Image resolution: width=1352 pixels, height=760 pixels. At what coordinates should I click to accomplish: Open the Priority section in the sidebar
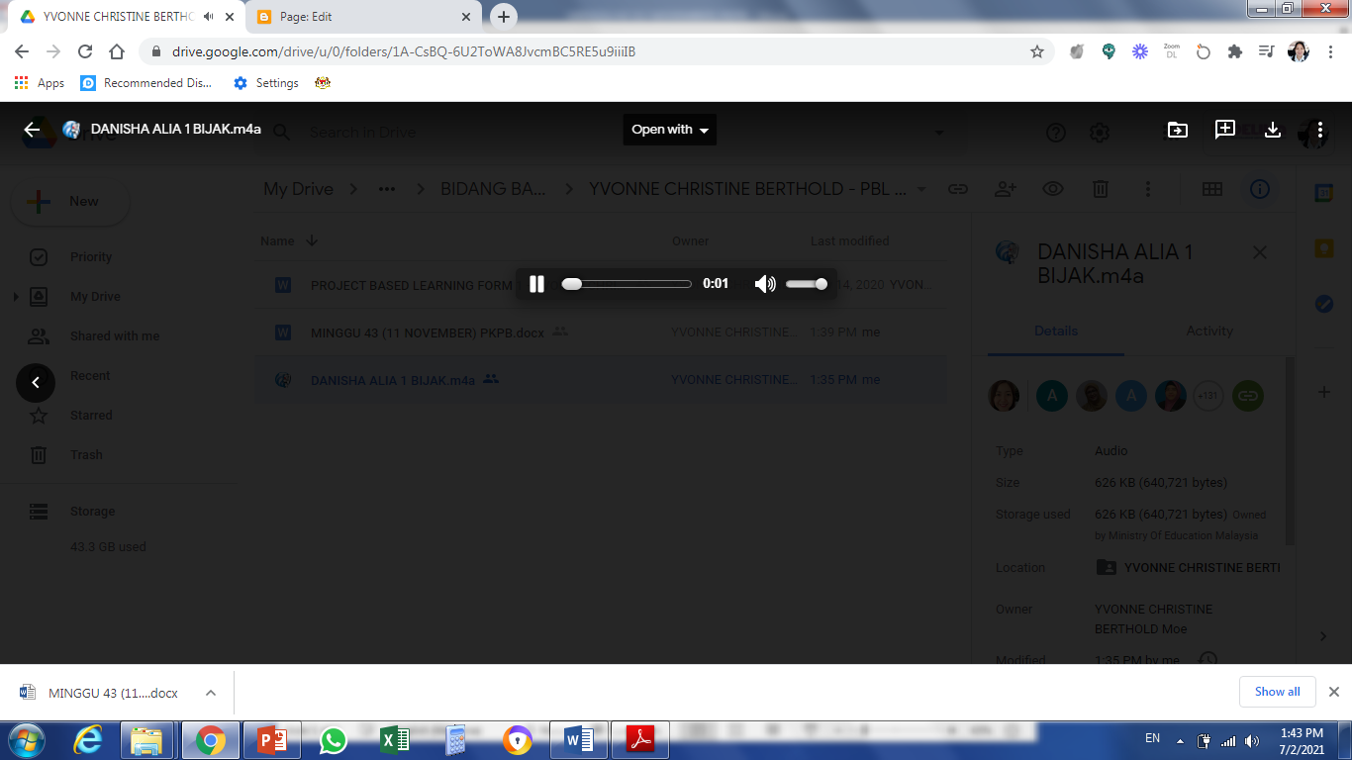(91, 257)
